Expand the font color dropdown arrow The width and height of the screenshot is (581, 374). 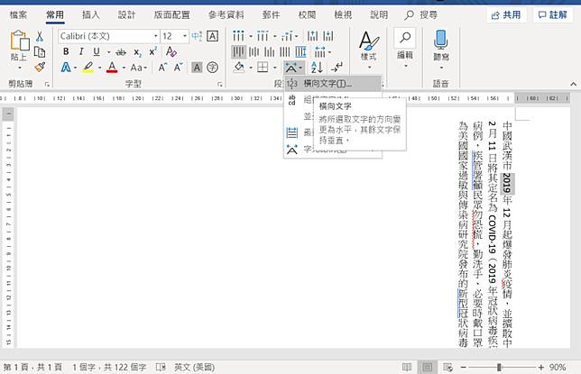123,68
